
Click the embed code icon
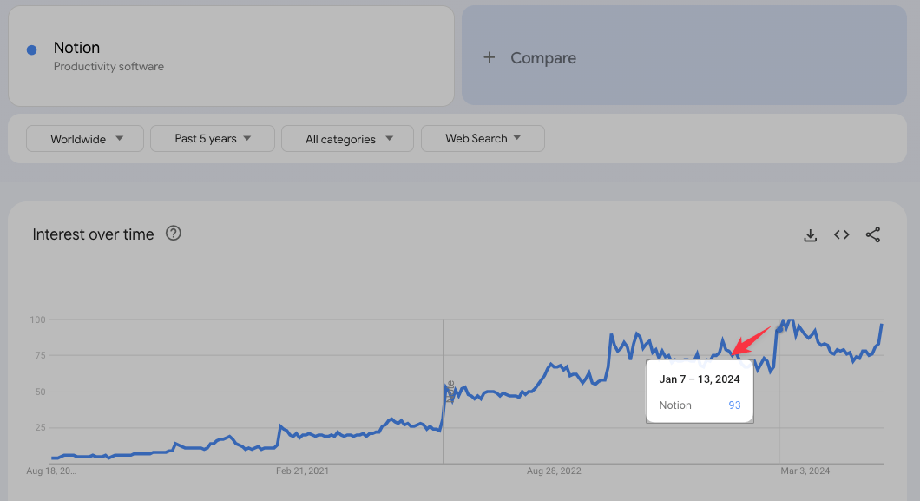click(841, 234)
